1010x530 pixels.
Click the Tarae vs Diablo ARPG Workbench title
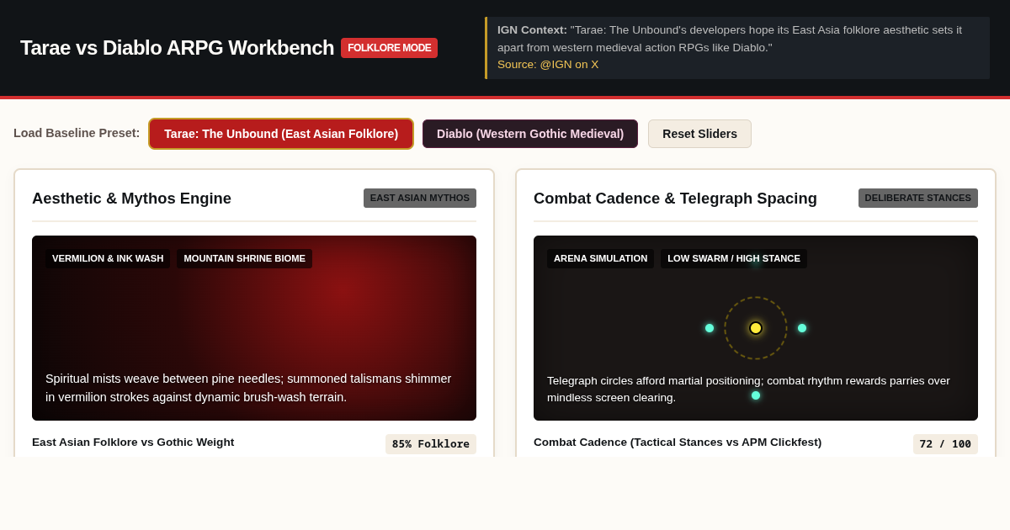click(x=177, y=48)
